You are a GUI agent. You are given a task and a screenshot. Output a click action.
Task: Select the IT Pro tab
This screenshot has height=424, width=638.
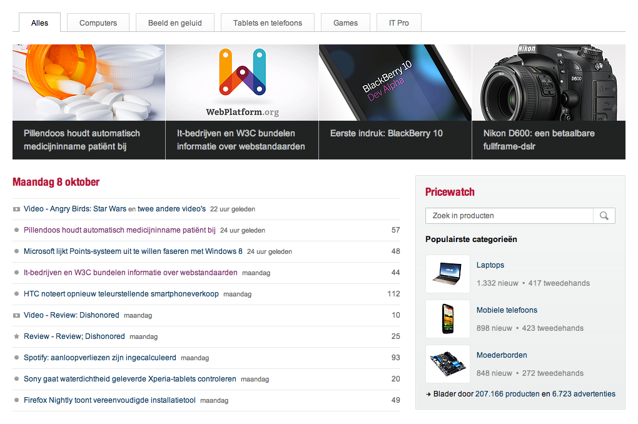[399, 23]
